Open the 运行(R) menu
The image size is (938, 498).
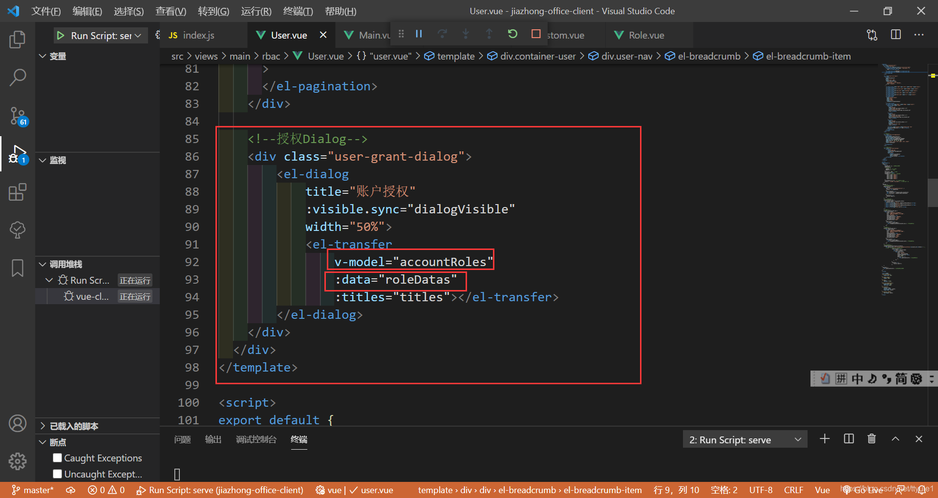click(256, 11)
